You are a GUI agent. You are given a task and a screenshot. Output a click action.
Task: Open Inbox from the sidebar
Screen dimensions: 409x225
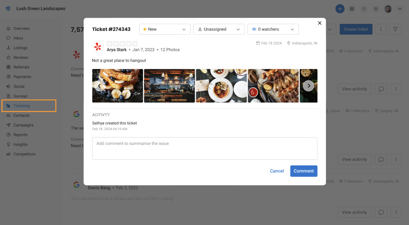(x=18, y=38)
